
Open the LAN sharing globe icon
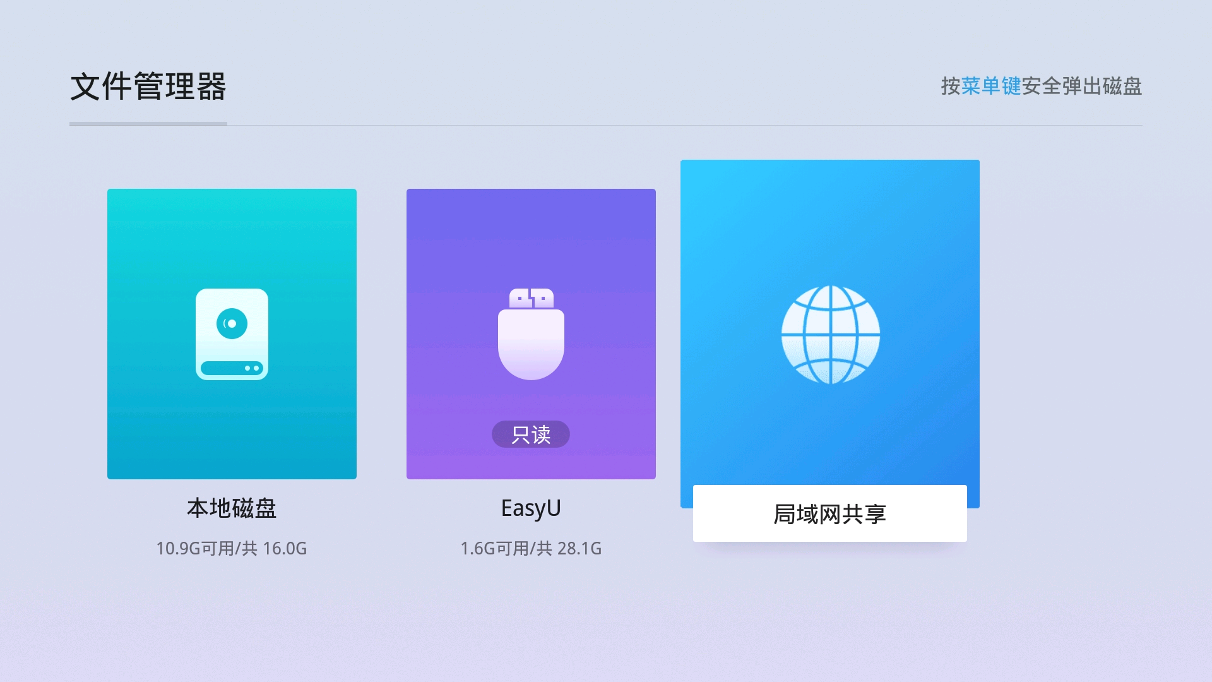click(x=830, y=335)
